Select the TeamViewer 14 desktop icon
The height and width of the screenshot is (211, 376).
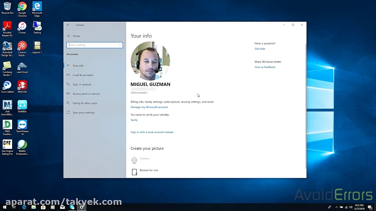[22, 128]
